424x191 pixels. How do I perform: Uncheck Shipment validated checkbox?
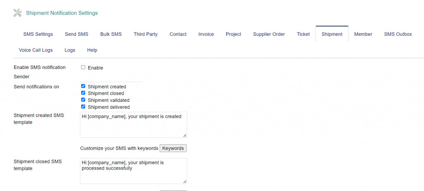click(83, 100)
